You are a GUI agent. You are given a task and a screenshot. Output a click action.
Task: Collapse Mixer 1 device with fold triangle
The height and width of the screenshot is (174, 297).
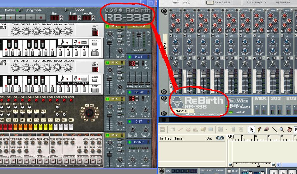pyautogui.click(x=165, y=15)
